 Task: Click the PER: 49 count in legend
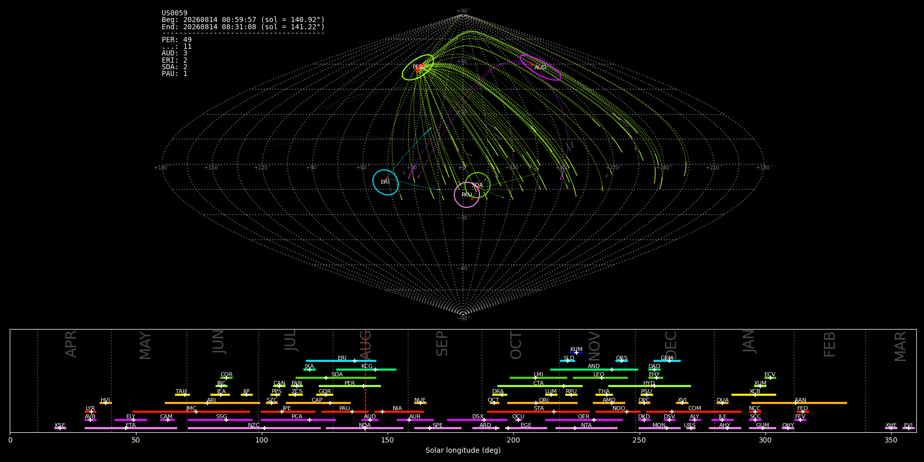(177, 40)
